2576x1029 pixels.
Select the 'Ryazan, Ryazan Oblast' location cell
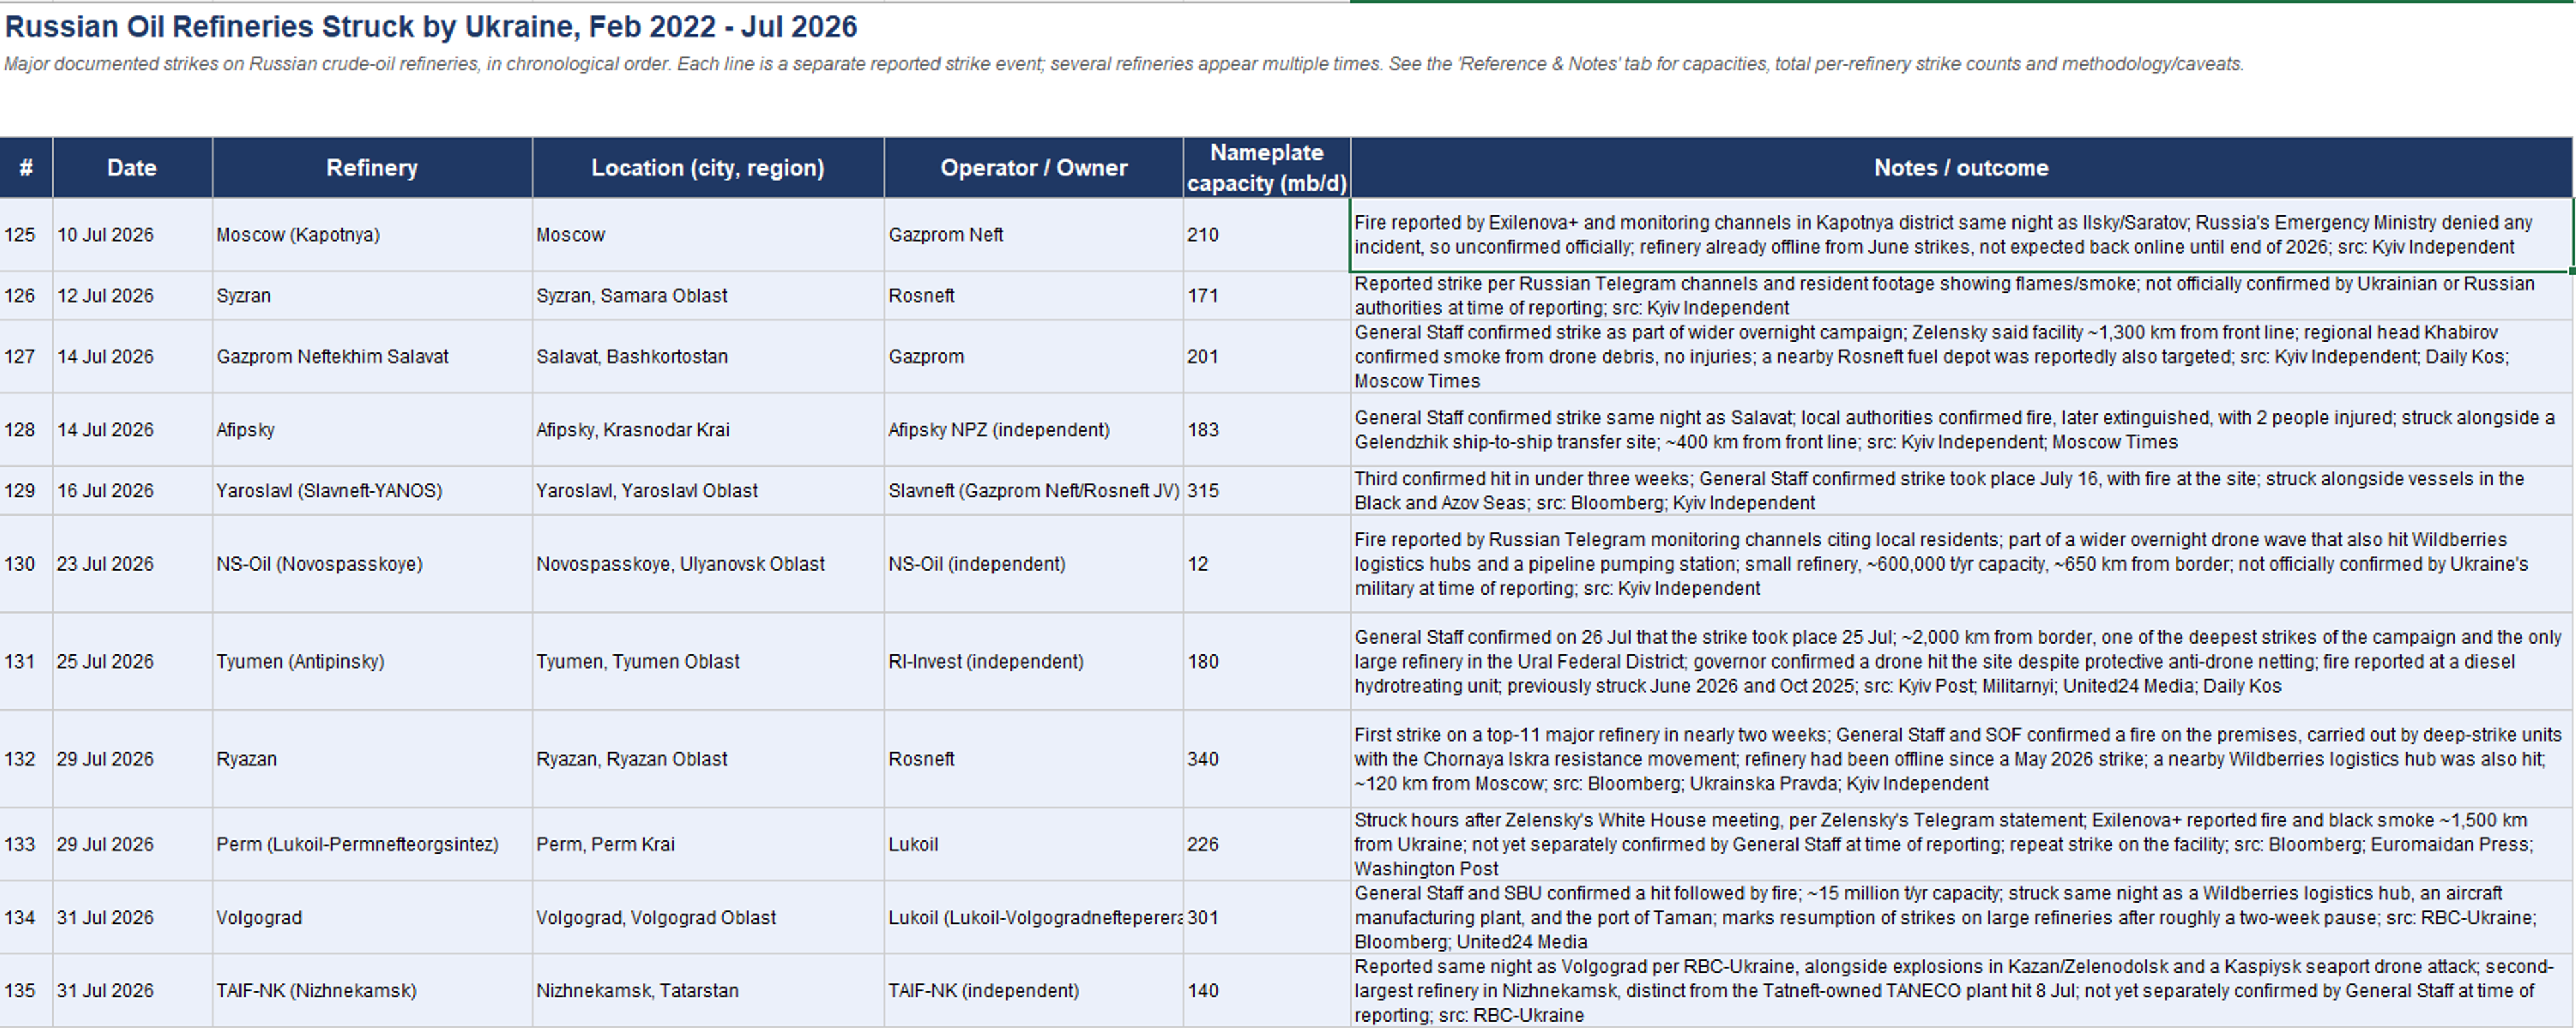708,758
